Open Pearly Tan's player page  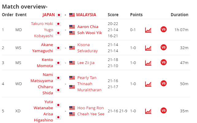(x=87, y=78)
